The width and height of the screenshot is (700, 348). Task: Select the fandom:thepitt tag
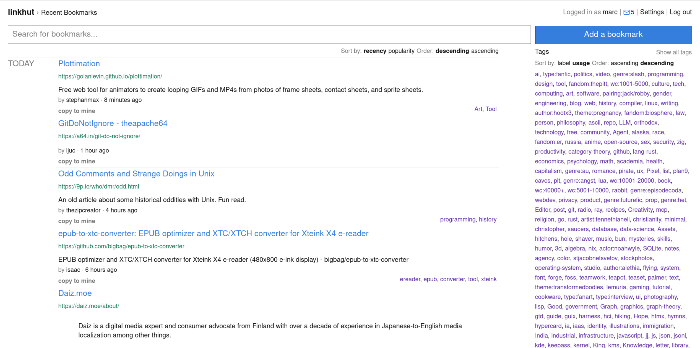coord(588,84)
